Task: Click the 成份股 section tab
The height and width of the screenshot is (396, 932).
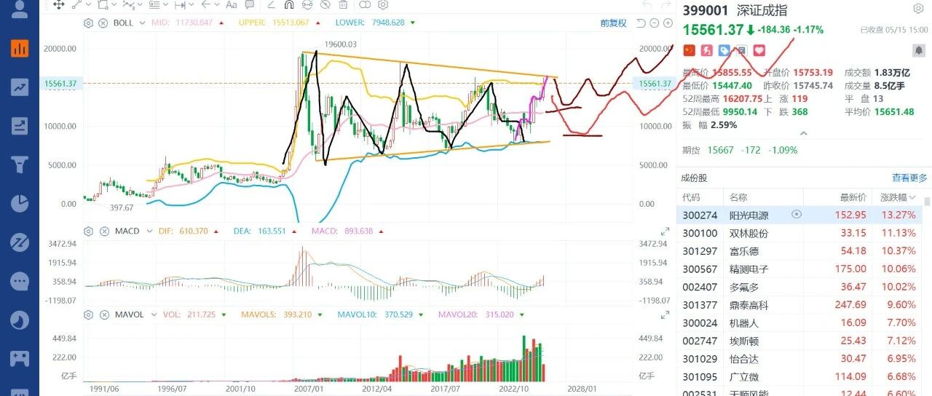Action: (694, 178)
